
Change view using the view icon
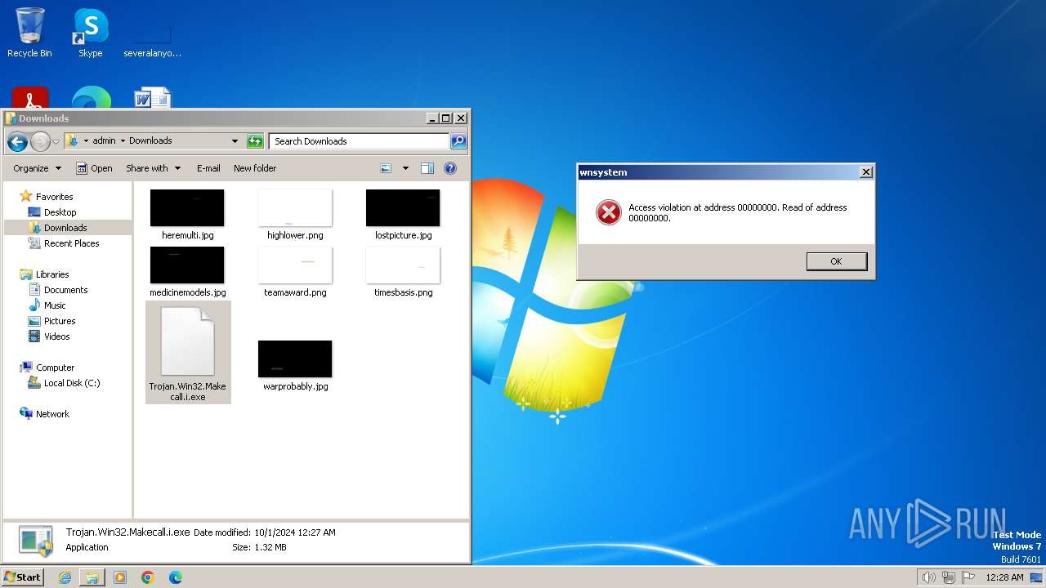click(x=386, y=168)
